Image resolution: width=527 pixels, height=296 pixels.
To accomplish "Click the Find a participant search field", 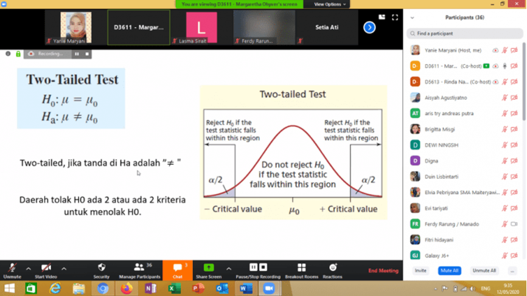I will coord(464,33).
